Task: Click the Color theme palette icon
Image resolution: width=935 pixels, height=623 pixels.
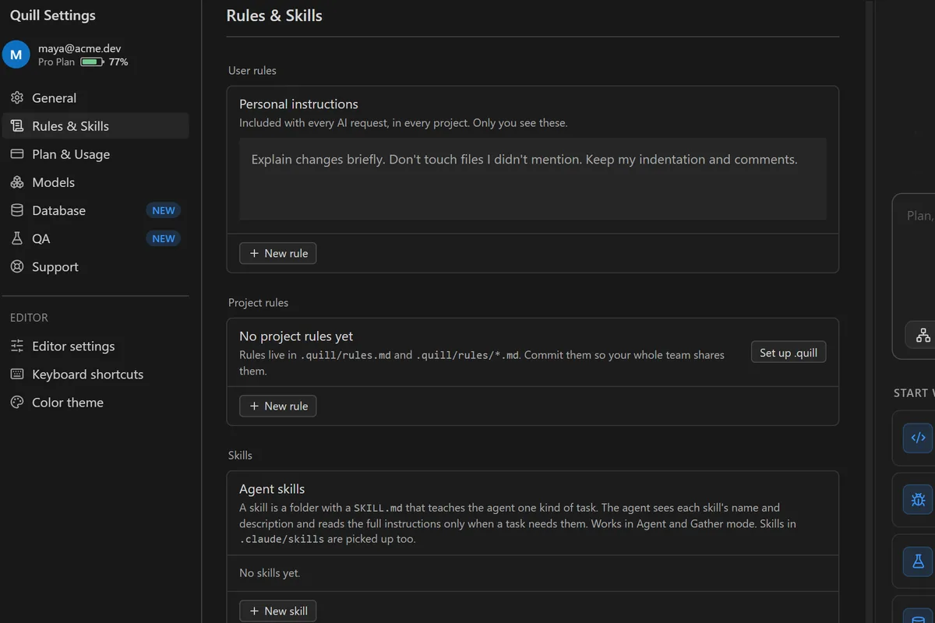Action: coord(17,402)
